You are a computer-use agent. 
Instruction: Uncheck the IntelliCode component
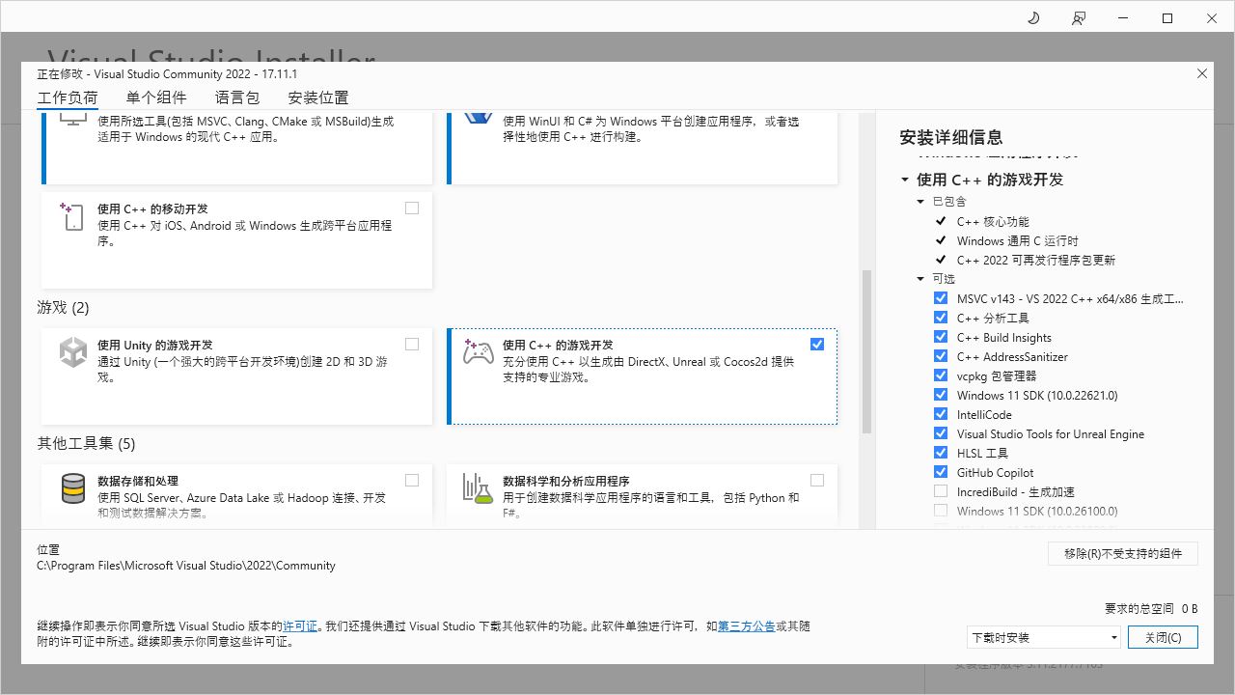[x=941, y=414]
